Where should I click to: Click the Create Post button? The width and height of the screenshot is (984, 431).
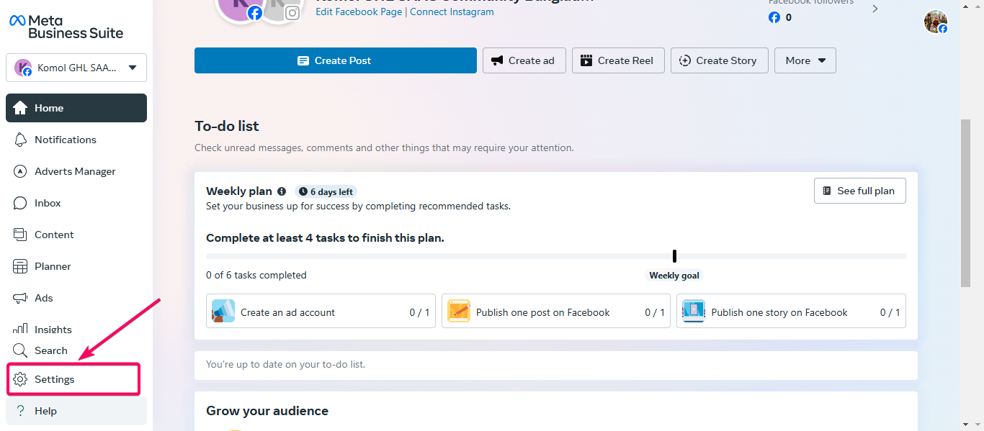coord(336,60)
